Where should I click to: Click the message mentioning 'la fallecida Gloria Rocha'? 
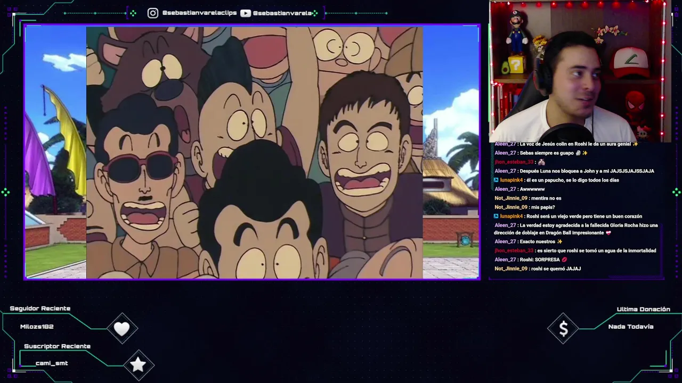pos(576,229)
